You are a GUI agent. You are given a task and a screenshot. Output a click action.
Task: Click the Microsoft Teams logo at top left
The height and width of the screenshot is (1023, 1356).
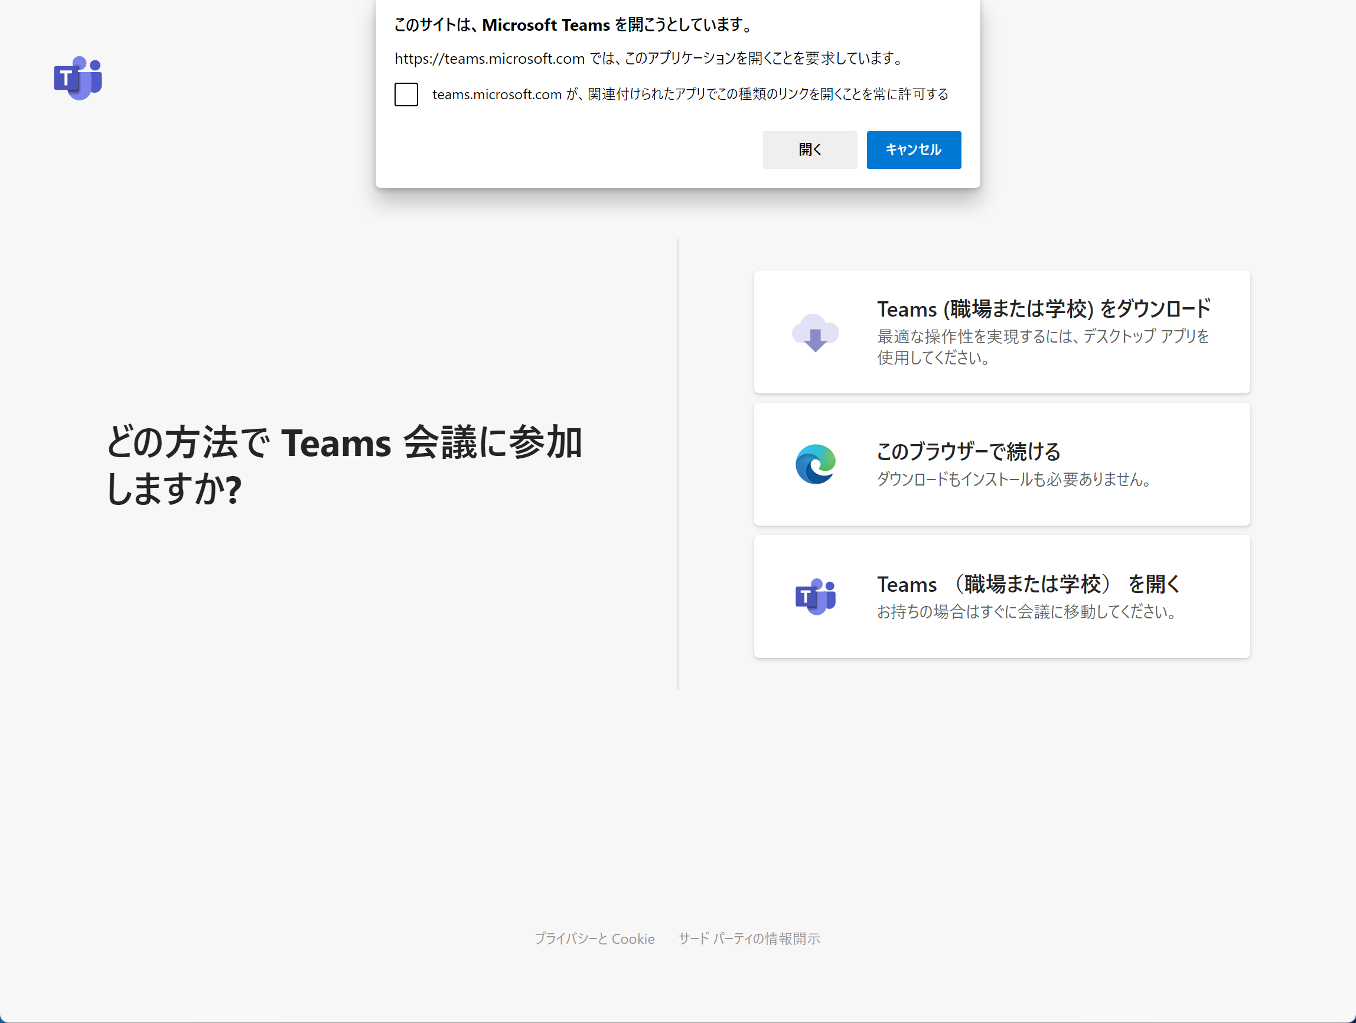pos(78,79)
